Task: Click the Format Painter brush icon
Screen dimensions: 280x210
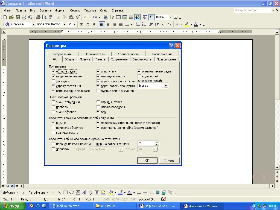Action: pyautogui.click(x=77, y=17)
